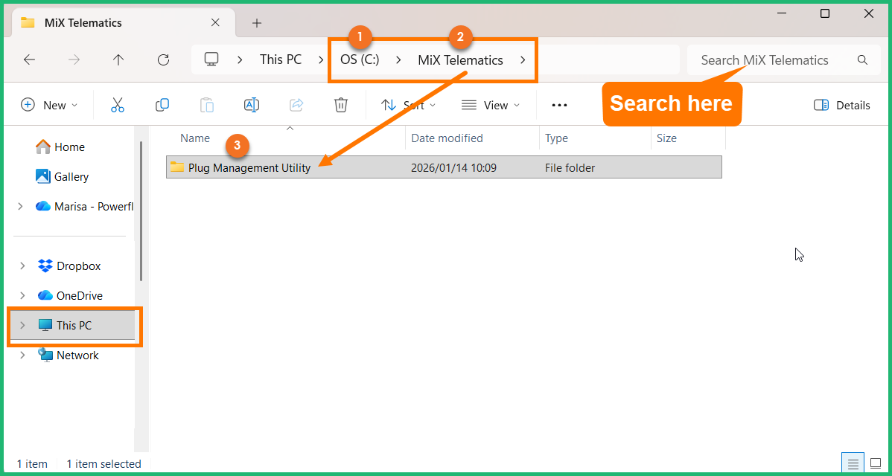Sort by the Size column header
892x476 pixels.
tap(666, 138)
